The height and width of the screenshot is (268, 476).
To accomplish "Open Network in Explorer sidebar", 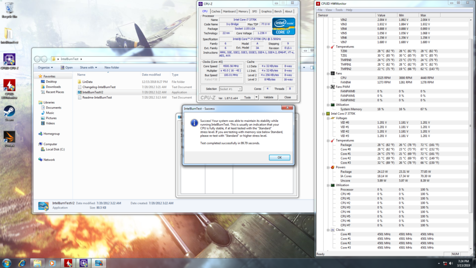I will point(49,159).
